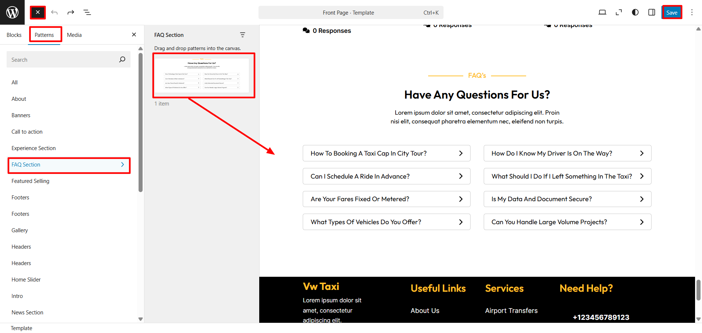Open the desktop View preview icon
Image resolution: width=702 pixels, height=333 pixels.
pos(602,12)
